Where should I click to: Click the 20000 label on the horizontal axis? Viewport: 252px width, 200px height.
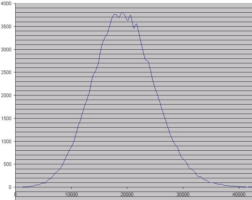click(127, 194)
